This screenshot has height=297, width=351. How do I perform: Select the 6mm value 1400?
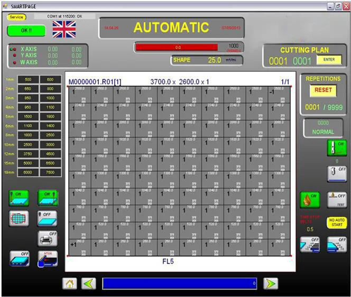coord(50,126)
